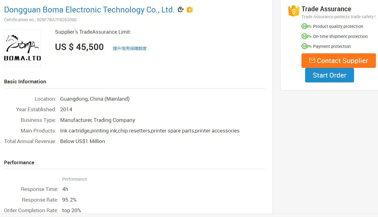Click the Chinese link beside the US $45,500 limit
The image size is (378, 217).
tap(130, 48)
